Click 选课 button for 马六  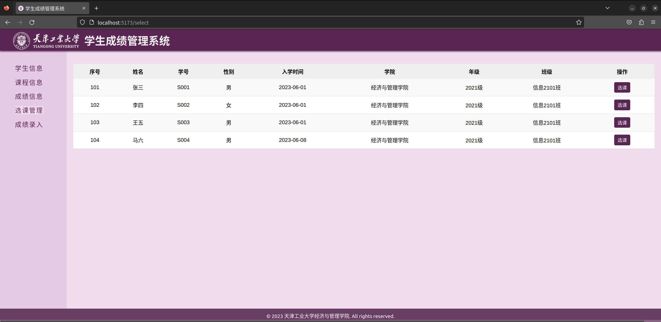pos(622,140)
